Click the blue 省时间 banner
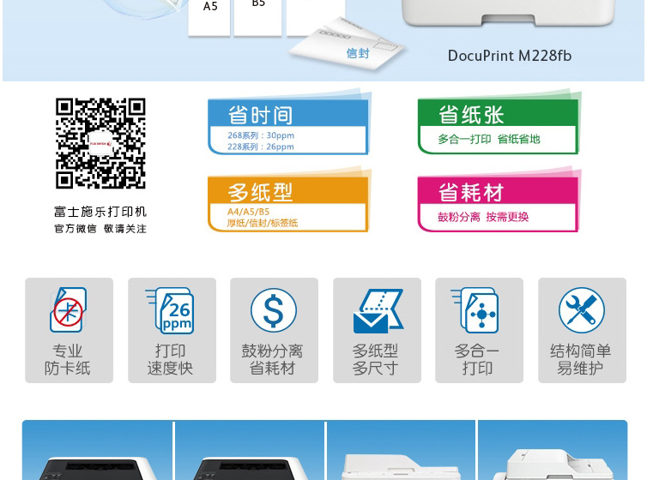 (x=288, y=127)
